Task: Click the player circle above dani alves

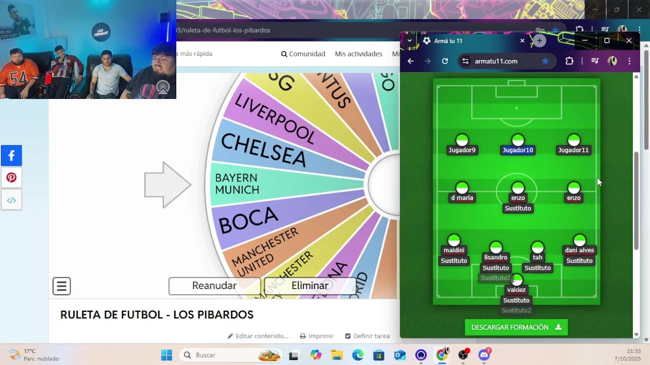Action: pyautogui.click(x=579, y=240)
